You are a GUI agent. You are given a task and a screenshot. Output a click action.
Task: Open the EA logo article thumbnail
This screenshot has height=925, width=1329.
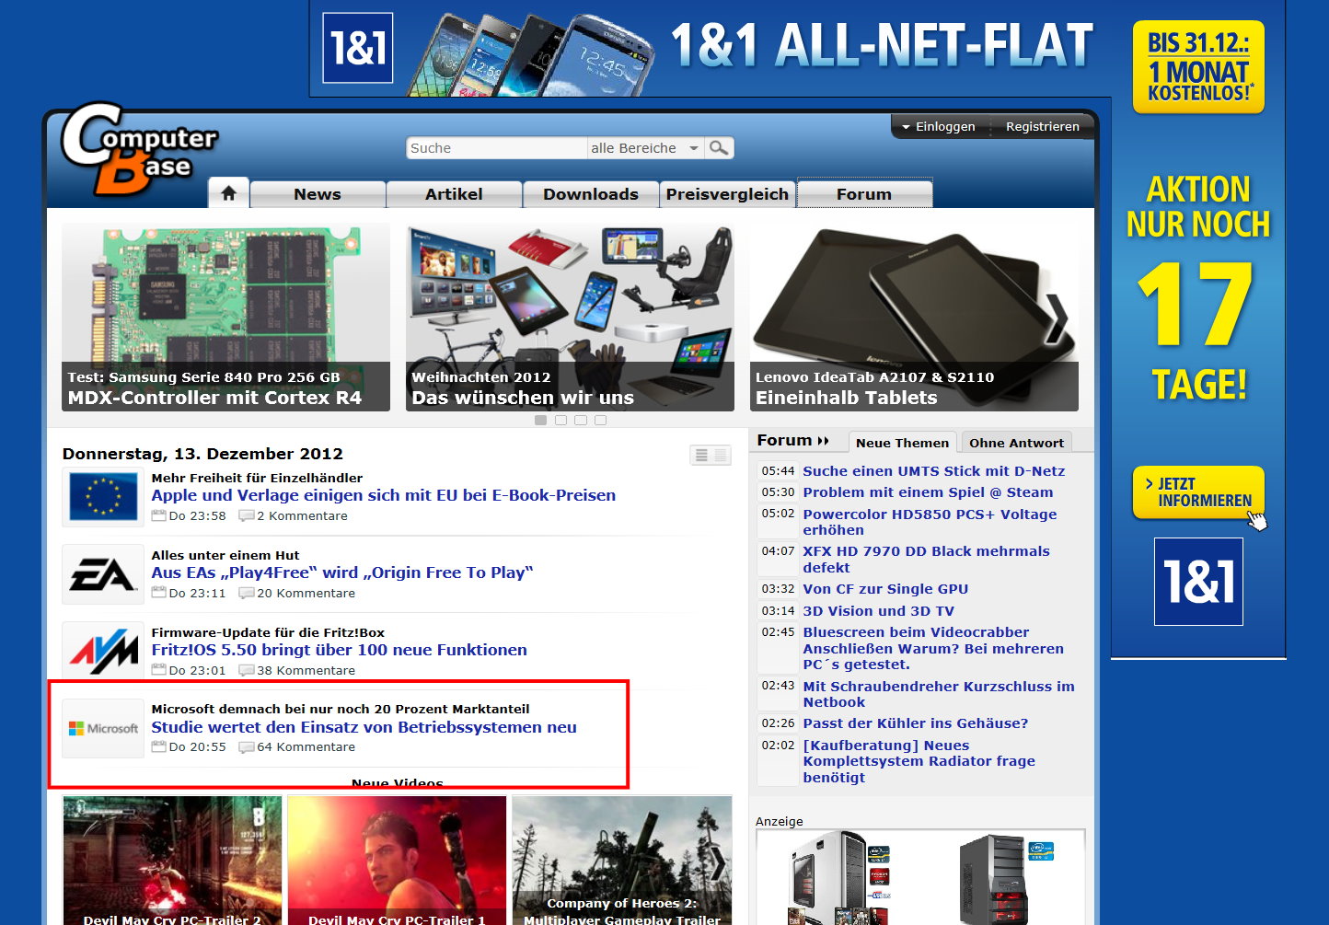[103, 574]
